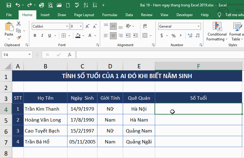Increase font size with large A icon
The image size is (244, 158).
coord(88,26)
